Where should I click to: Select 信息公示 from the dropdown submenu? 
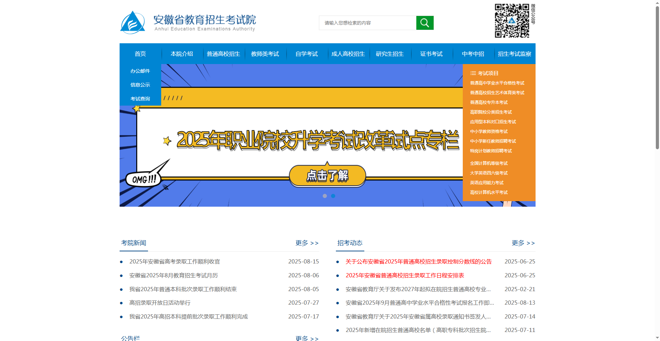tap(140, 85)
